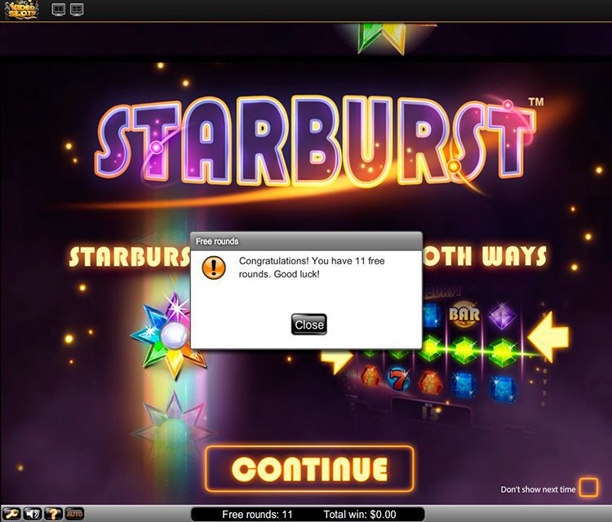Select the single-screen layout icon
The width and height of the screenshot is (612, 522).
click(59, 9)
